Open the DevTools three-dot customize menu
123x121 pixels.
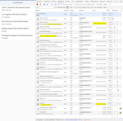118,2
